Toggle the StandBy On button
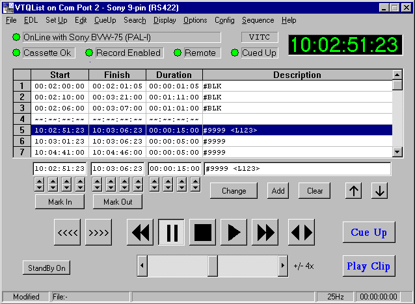This screenshot has width=415, height=304. point(46,268)
